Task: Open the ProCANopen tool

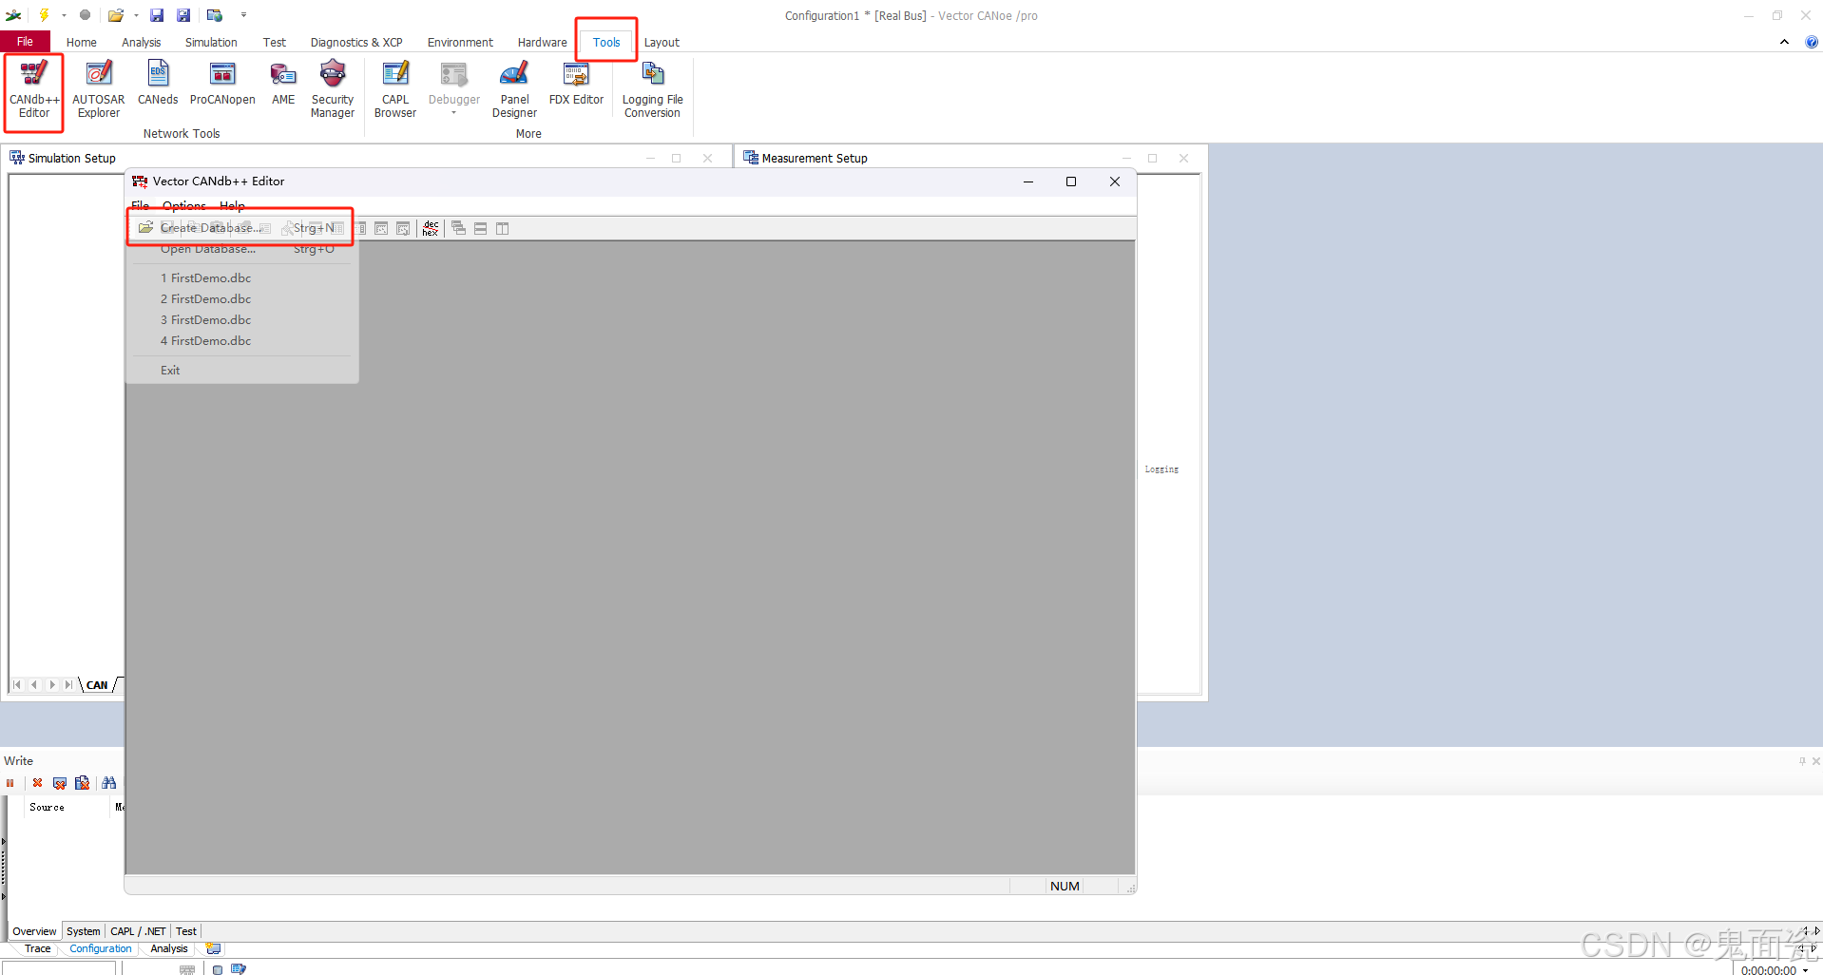Action: (222, 84)
